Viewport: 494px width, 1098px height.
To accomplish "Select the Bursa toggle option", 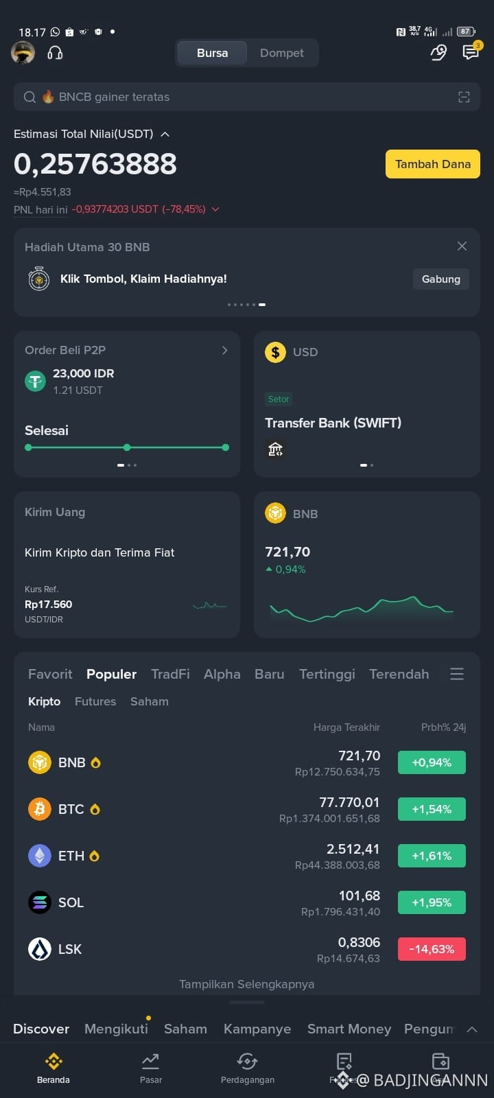I will tap(212, 53).
